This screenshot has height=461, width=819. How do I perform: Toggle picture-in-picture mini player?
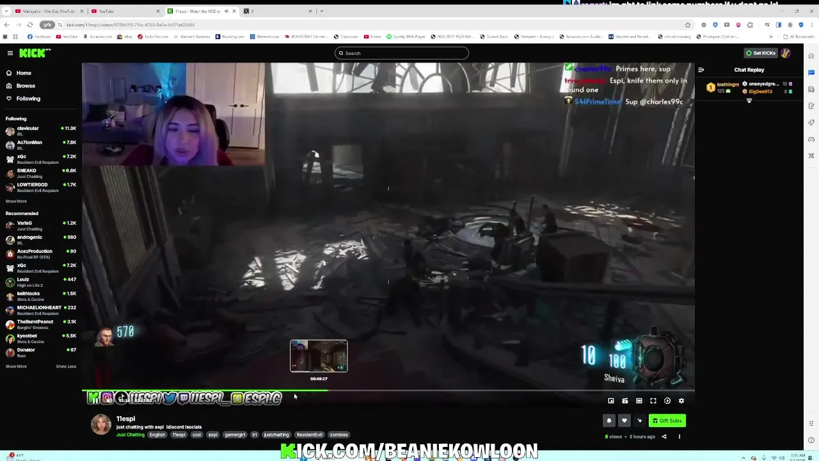pyautogui.click(x=611, y=401)
